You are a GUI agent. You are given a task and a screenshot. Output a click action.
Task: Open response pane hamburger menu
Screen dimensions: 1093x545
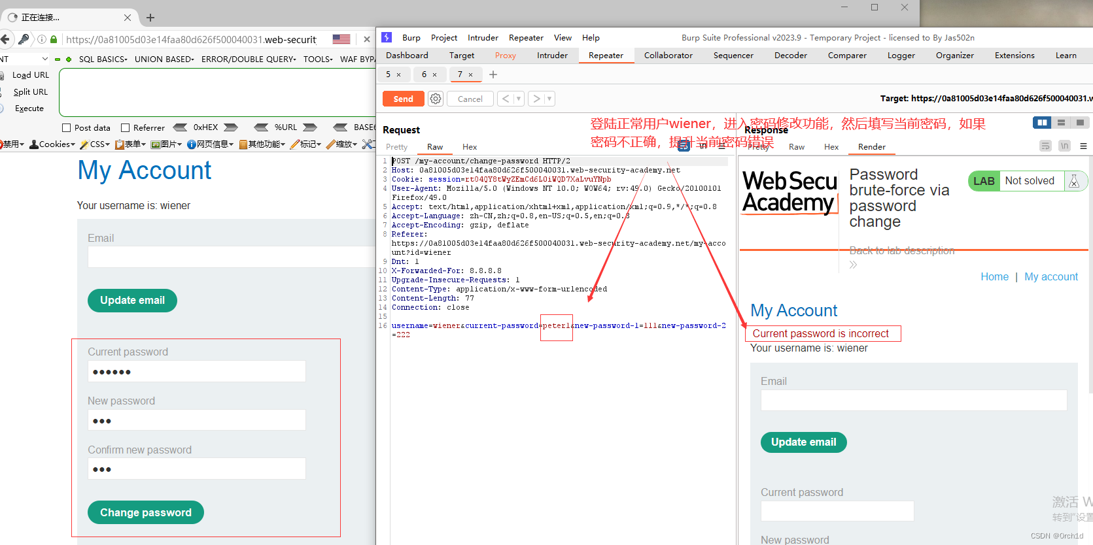(x=1083, y=146)
